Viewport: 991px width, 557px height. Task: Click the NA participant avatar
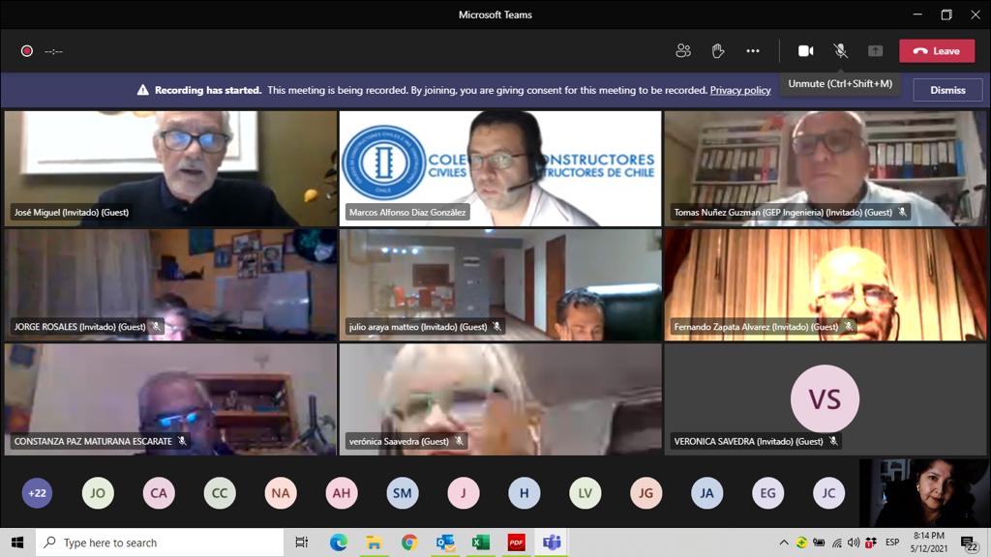tap(281, 493)
